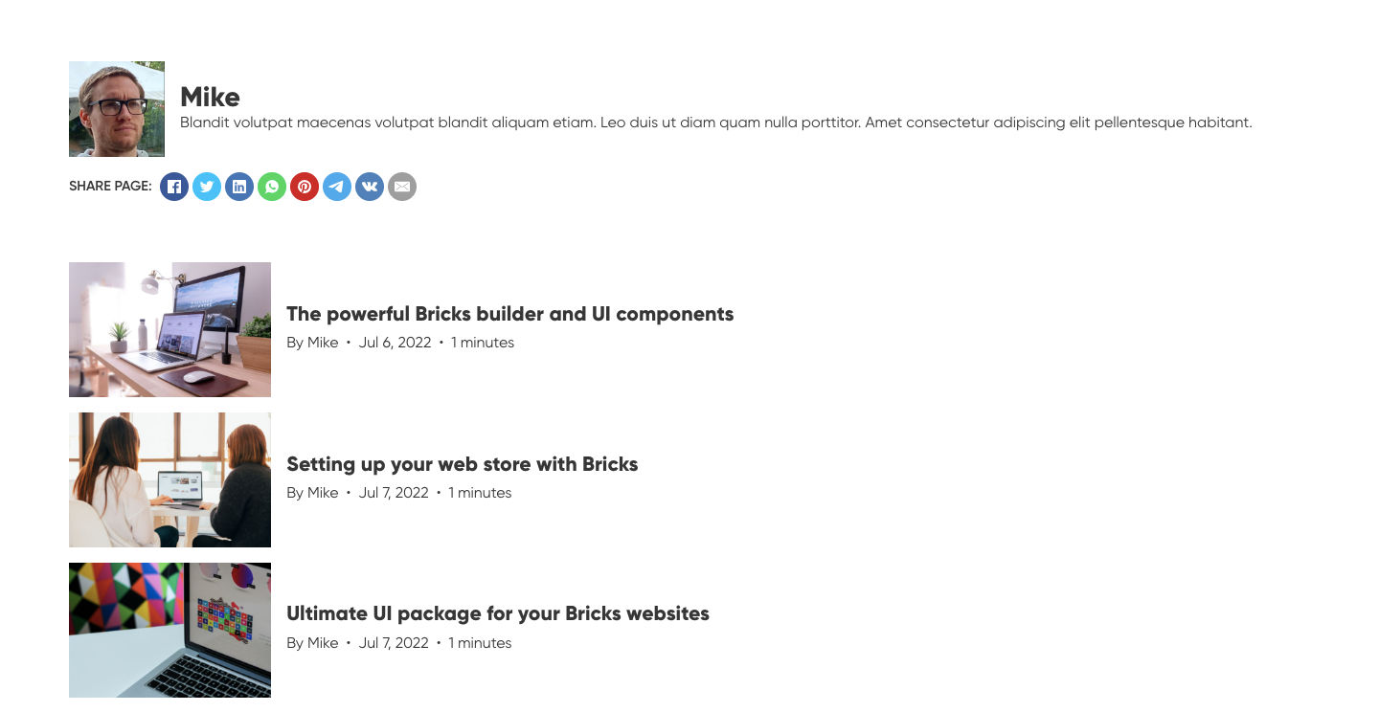Viewport: 1379px width, 712px height.
Task: Click the Twitter share icon
Action: [207, 187]
